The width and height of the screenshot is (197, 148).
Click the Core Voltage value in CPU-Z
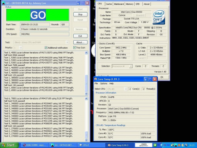[145, 22]
